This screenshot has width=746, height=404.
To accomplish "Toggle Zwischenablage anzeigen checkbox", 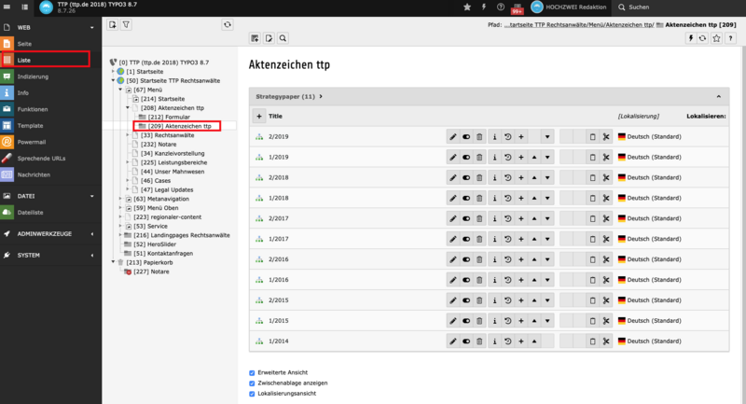I will [x=252, y=383].
